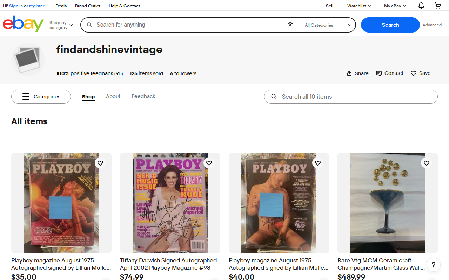
Task: Switch to the About tab
Action: pos(113,96)
